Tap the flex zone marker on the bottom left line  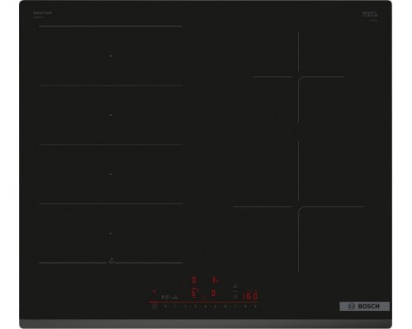click(x=111, y=261)
